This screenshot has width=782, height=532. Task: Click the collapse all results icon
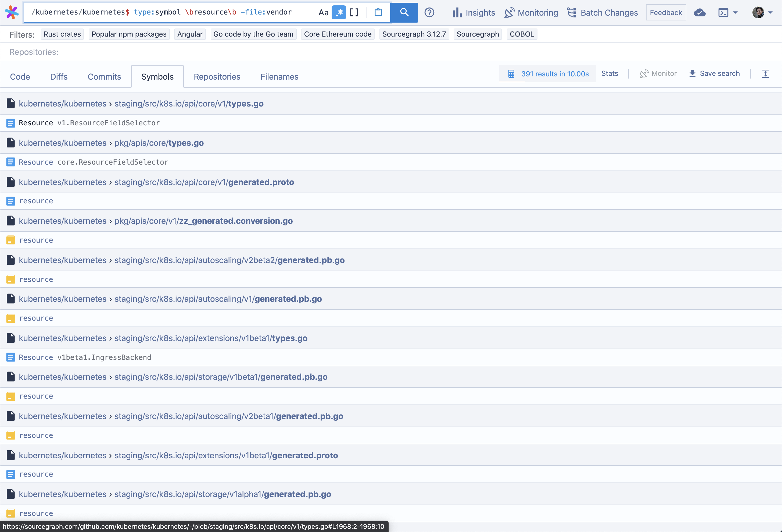pos(766,74)
